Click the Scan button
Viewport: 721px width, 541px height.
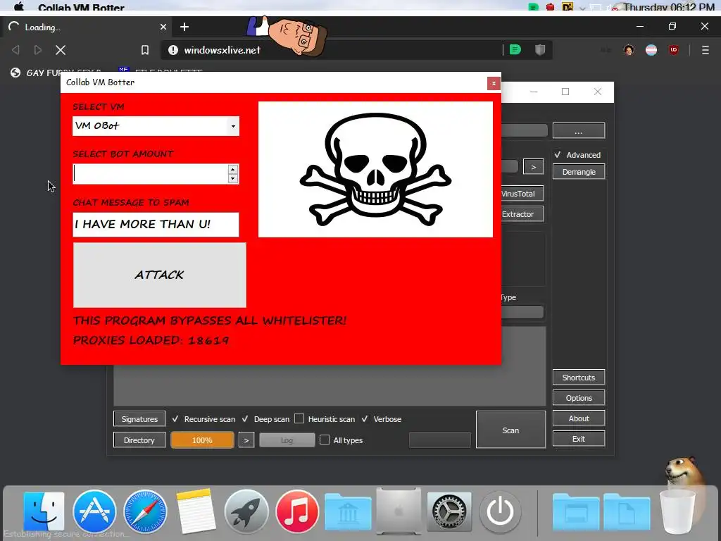511,430
